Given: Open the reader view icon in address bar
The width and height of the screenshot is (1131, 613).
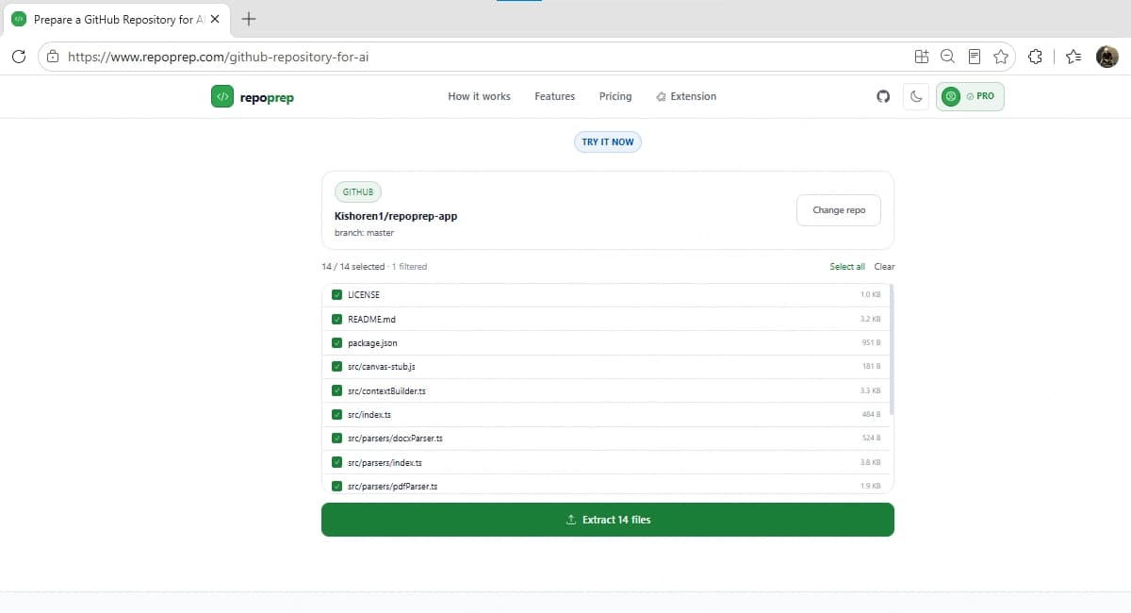Looking at the screenshot, I should pos(975,57).
